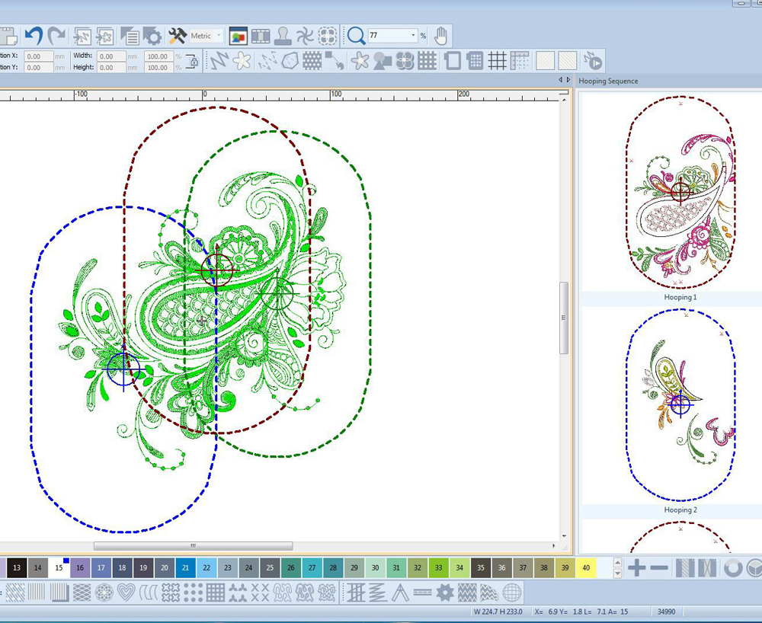Click the gear settings icon in top toolbar
The image size is (762, 623).
(x=152, y=36)
